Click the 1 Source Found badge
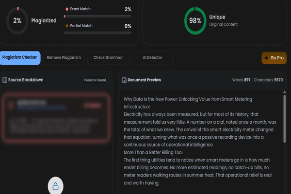 [x=95, y=80]
